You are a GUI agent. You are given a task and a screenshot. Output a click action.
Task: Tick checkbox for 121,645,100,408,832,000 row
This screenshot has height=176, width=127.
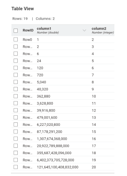pyautogui.click(x=16, y=167)
